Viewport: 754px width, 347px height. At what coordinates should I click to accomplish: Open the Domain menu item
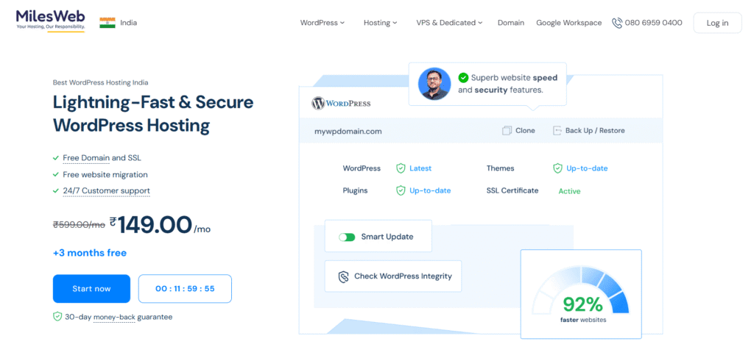[x=511, y=23]
